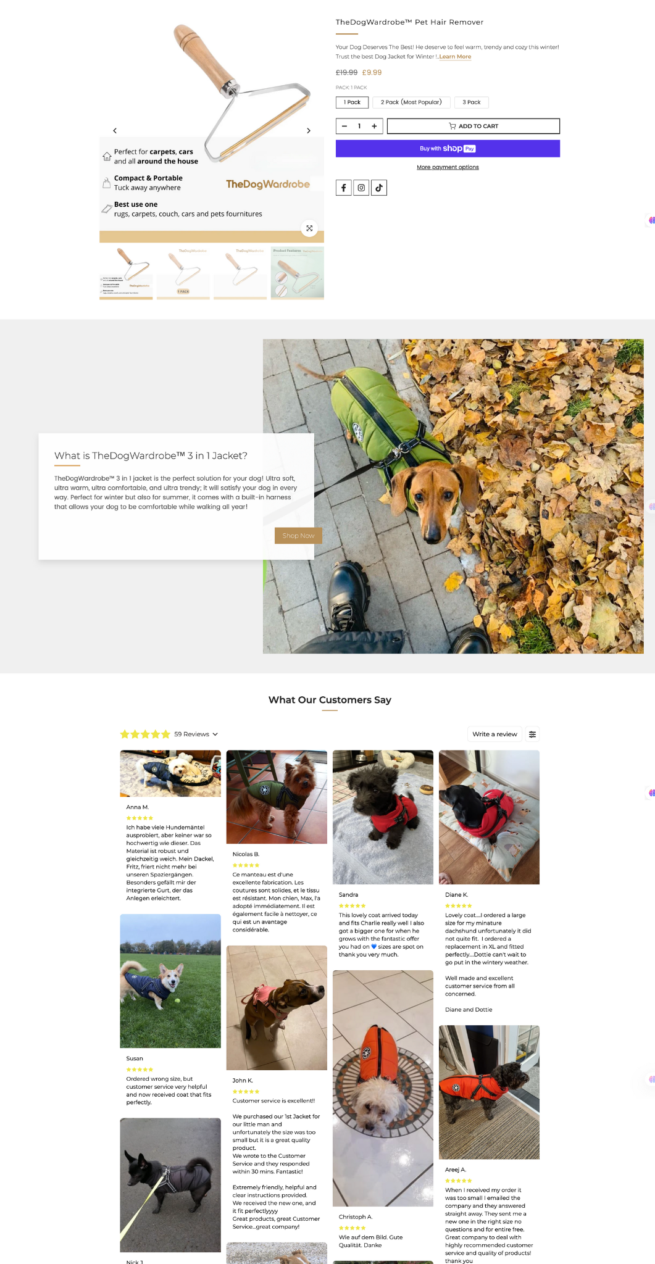Follow the Learn More link
Viewport: 655px width, 1264px height.
(x=455, y=57)
